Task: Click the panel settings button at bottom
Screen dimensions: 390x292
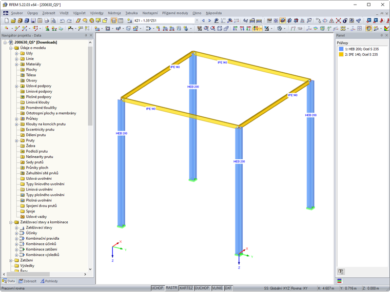Action: 341,272
